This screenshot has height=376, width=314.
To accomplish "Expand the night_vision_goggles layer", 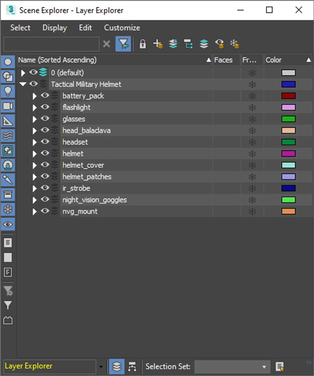I will pyautogui.click(x=34, y=200).
